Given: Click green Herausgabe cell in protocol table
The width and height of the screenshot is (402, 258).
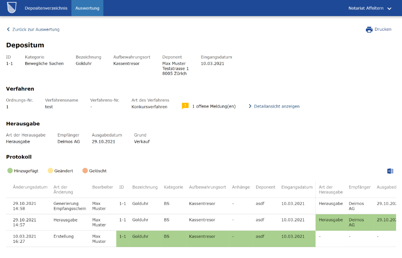Looking at the screenshot, I should [331, 222].
